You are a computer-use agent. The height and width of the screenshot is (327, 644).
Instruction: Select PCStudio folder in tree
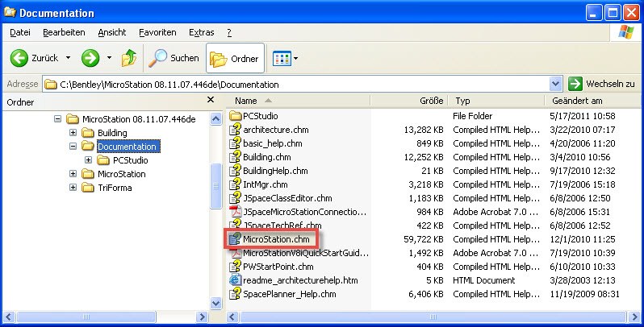130,160
